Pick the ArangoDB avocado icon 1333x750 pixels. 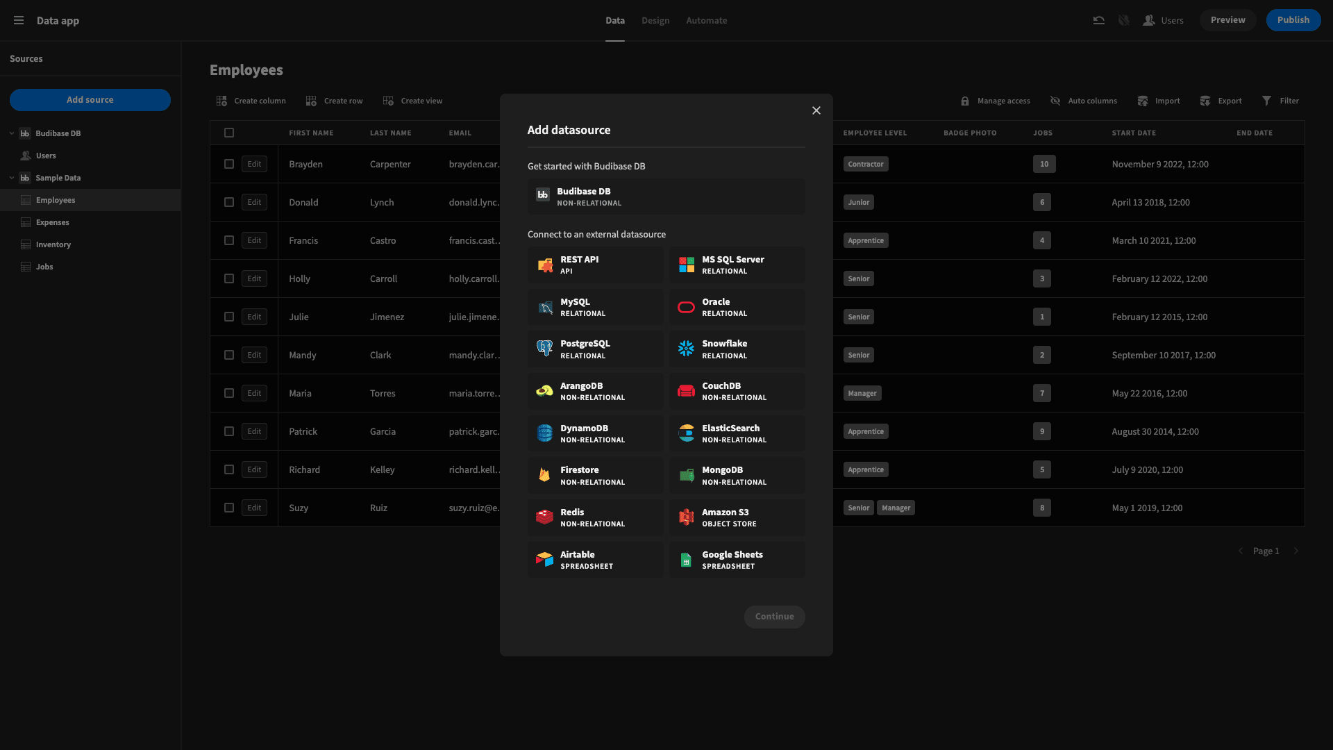click(x=545, y=391)
